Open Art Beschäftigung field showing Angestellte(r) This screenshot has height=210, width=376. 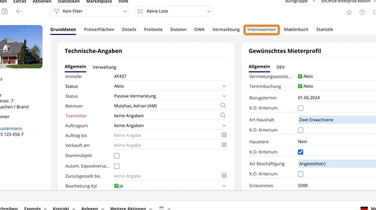pos(337,164)
